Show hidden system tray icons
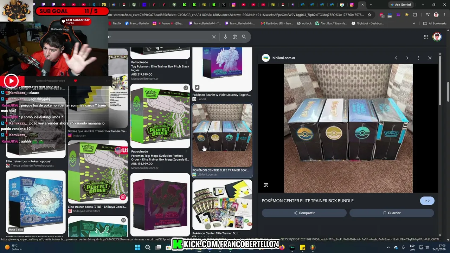Screen dimensions: 450x253 (x=388, y=247)
